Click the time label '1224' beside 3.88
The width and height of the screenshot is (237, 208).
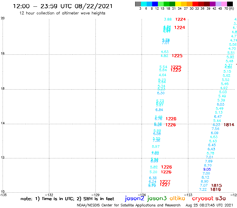pos(180,19)
